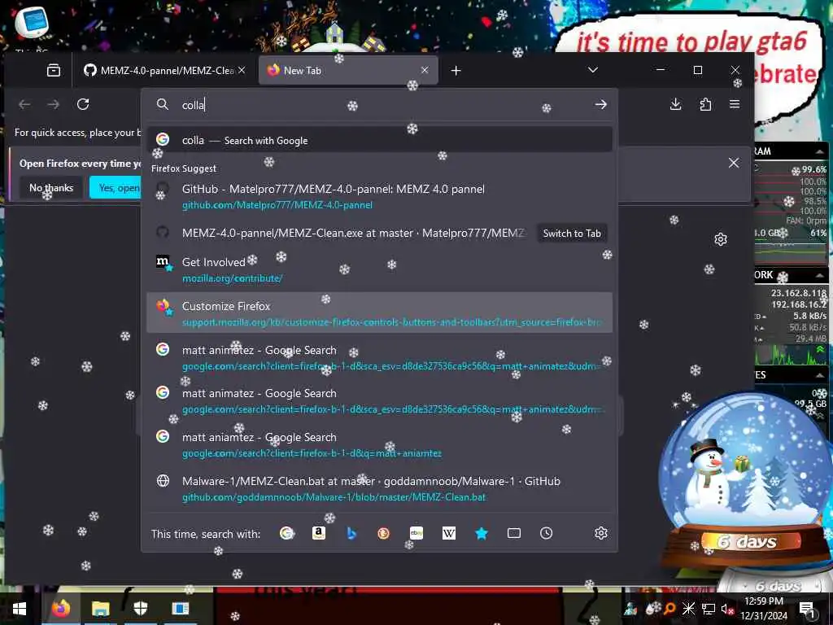Viewport: 833px width, 625px height.
Task: Open Malware-1/MEMZ-Clean.bat GitHub suggestion
Action: (379, 488)
